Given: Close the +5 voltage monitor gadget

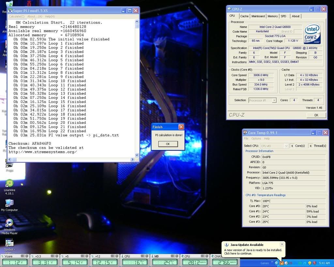Looking at the screenshot, I should coord(87,256).
